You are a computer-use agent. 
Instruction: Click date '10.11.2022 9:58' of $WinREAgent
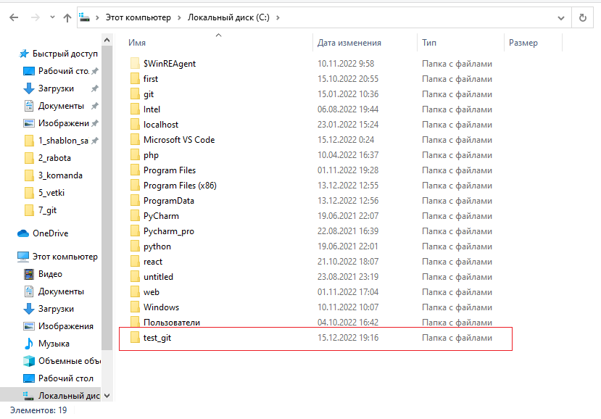(x=346, y=64)
